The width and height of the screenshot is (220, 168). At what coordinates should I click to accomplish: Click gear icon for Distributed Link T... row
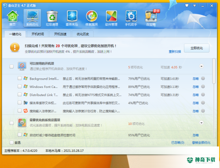[203, 95]
